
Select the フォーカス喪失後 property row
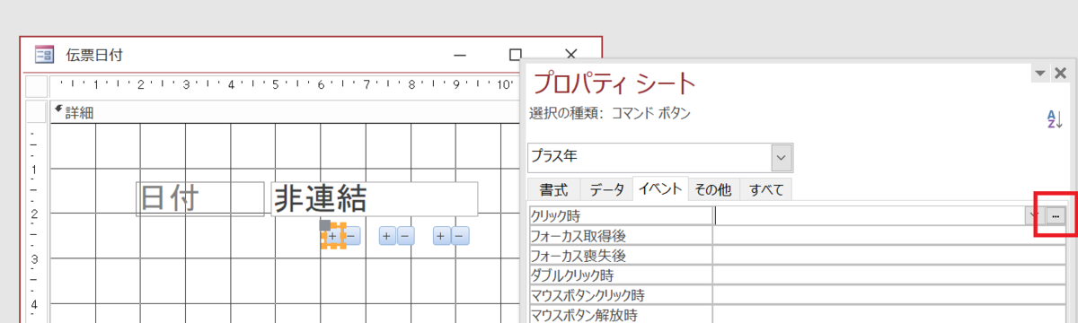tap(797, 256)
